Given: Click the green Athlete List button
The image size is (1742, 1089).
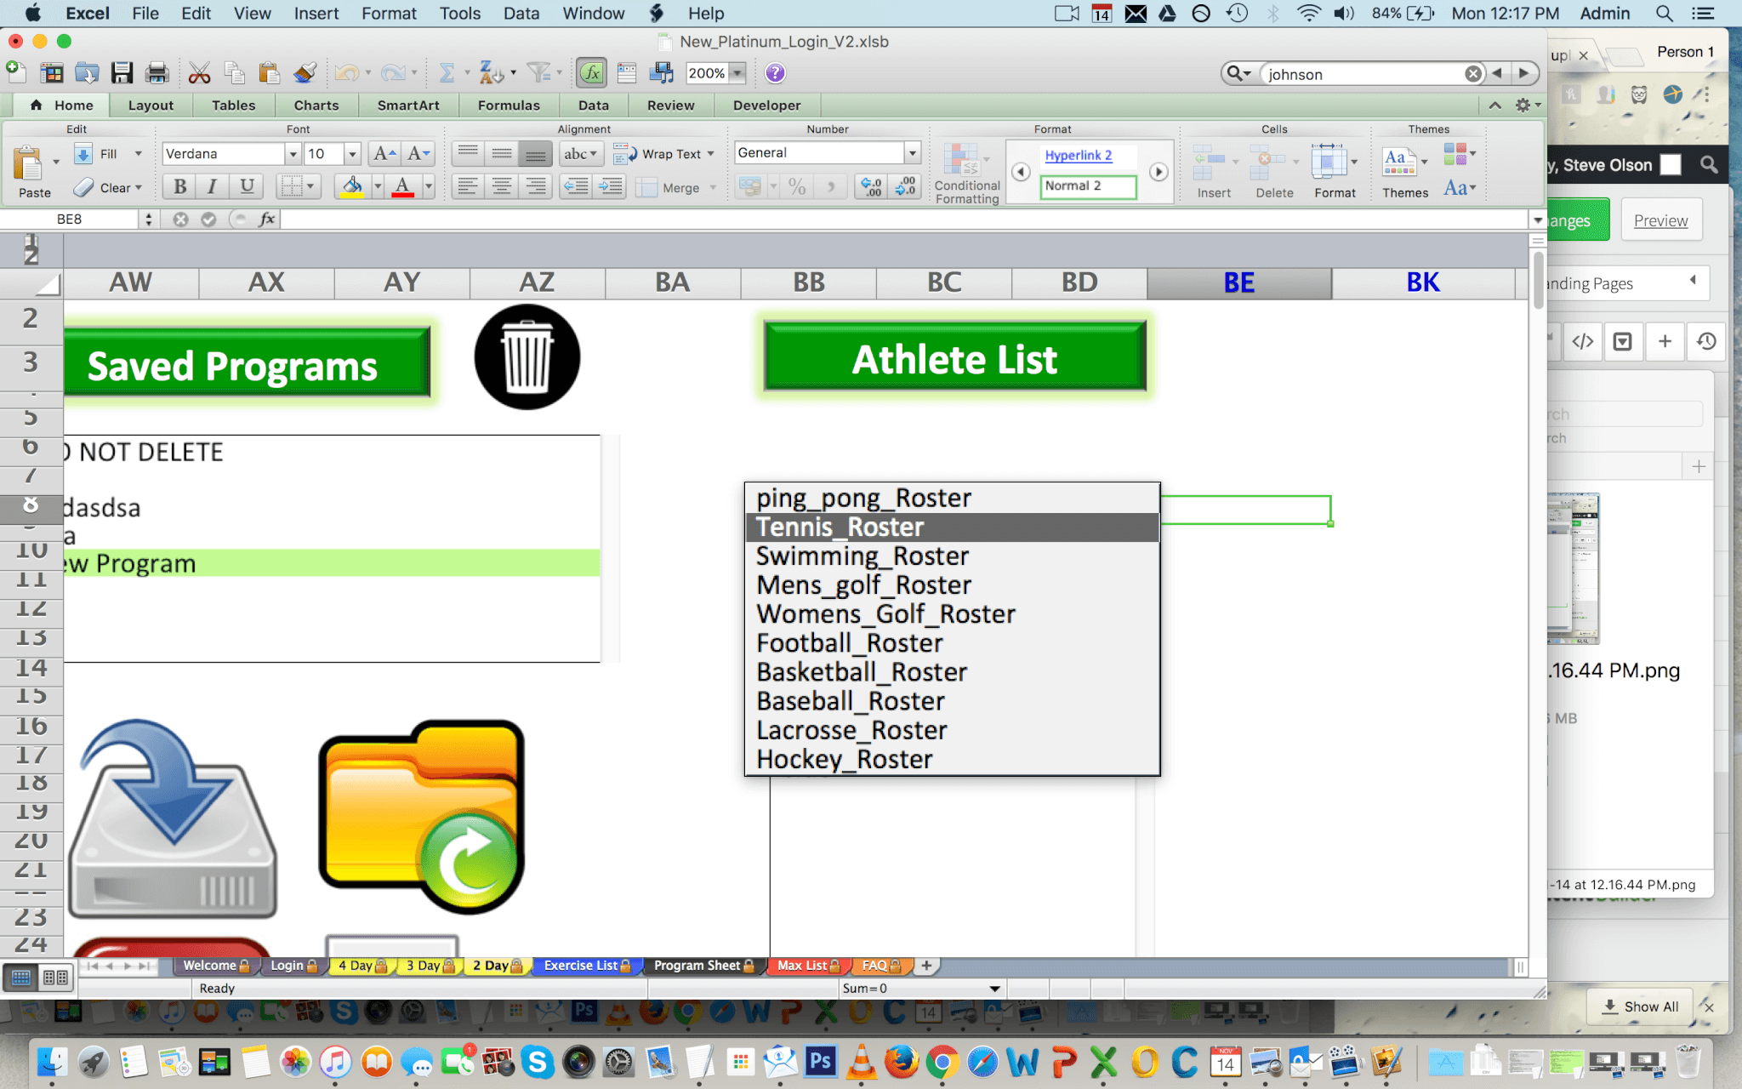Looking at the screenshot, I should coord(954,358).
